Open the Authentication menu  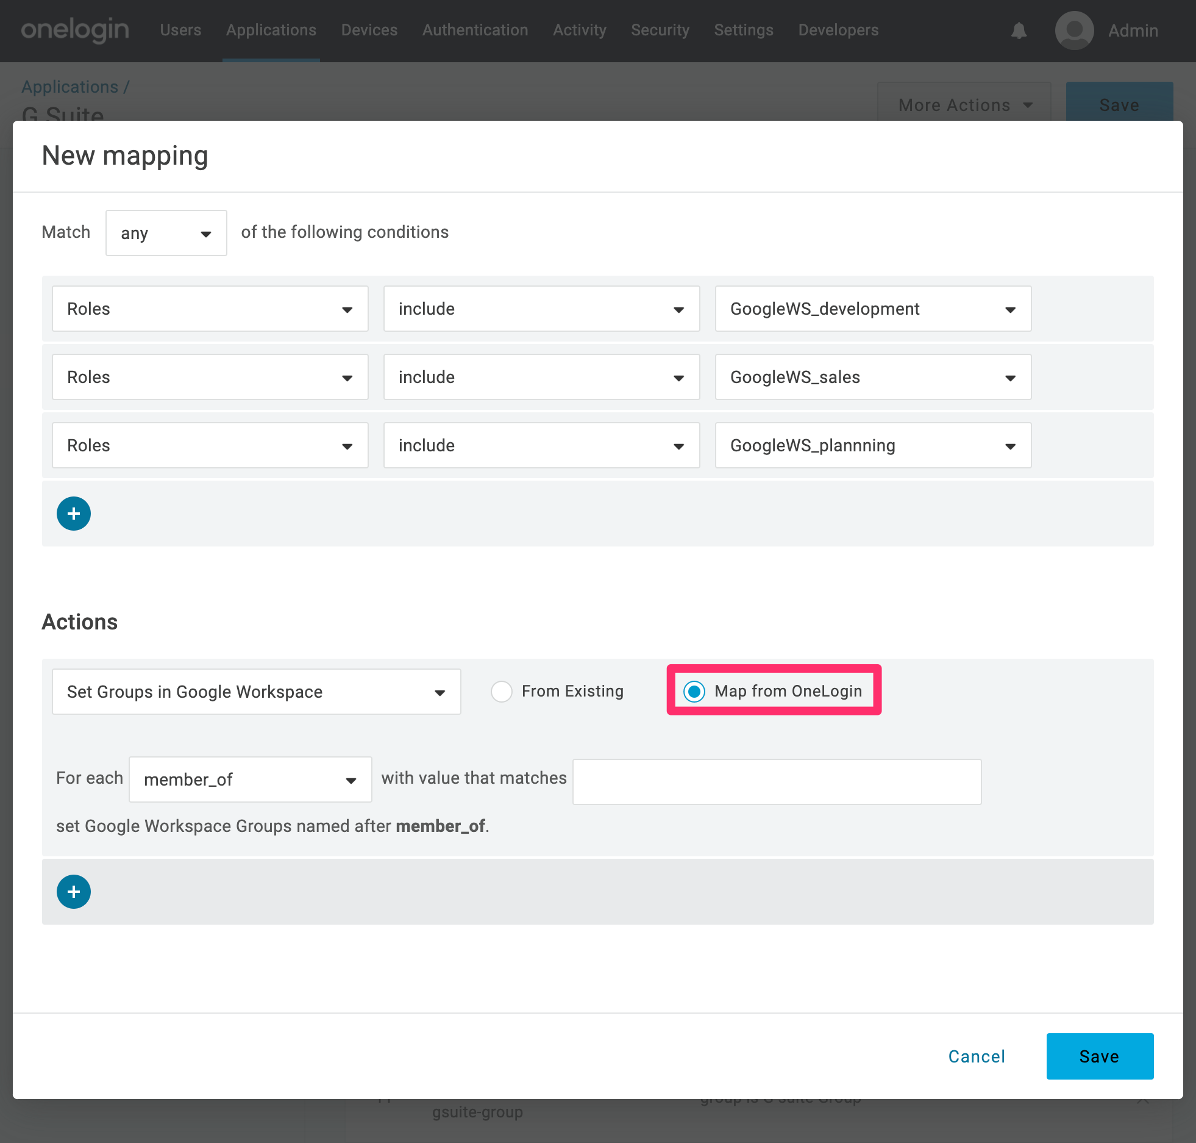pos(475,30)
